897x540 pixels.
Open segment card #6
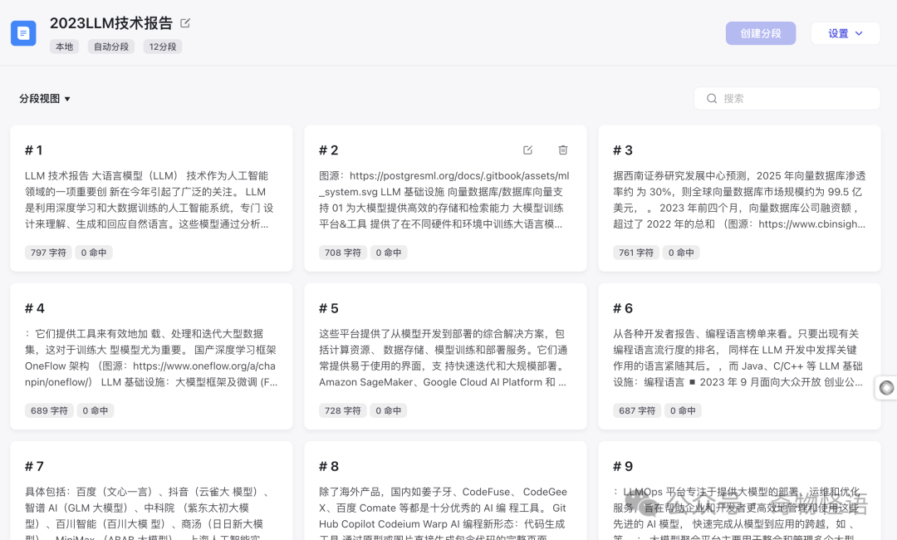tap(739, 356)
